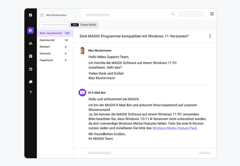The image size is (240, 166).
Task: Click the input field left of Ticket tab
Action: [x=54, y=25]
